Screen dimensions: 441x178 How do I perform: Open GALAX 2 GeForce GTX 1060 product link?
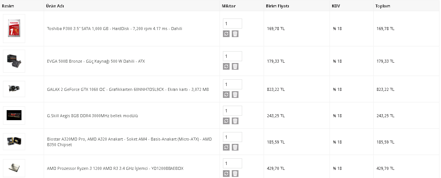(x=128, y=89)
